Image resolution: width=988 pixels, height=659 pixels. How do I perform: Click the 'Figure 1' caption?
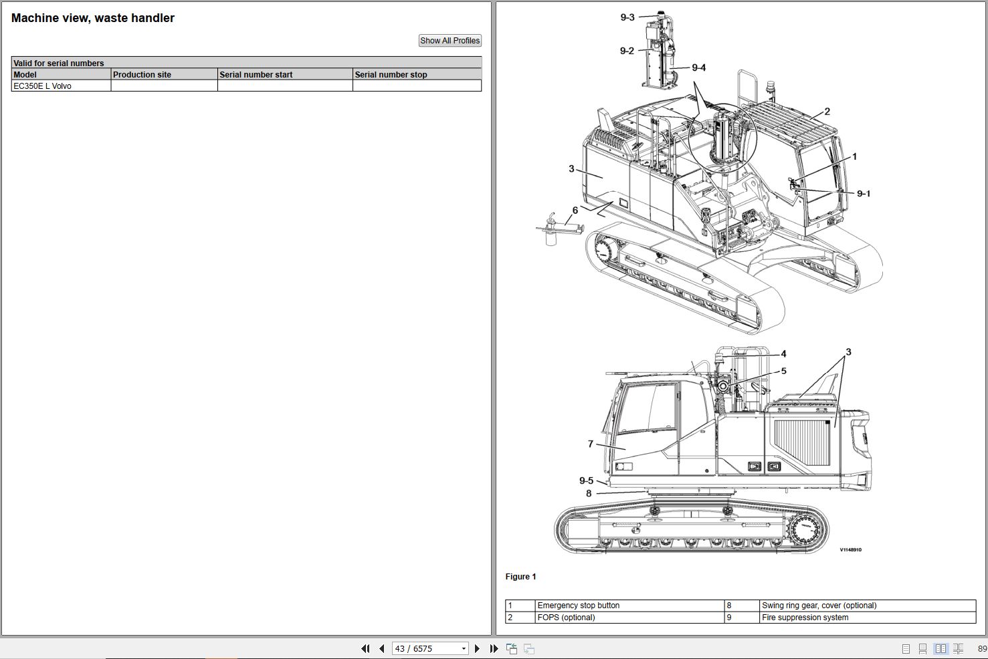521,577
